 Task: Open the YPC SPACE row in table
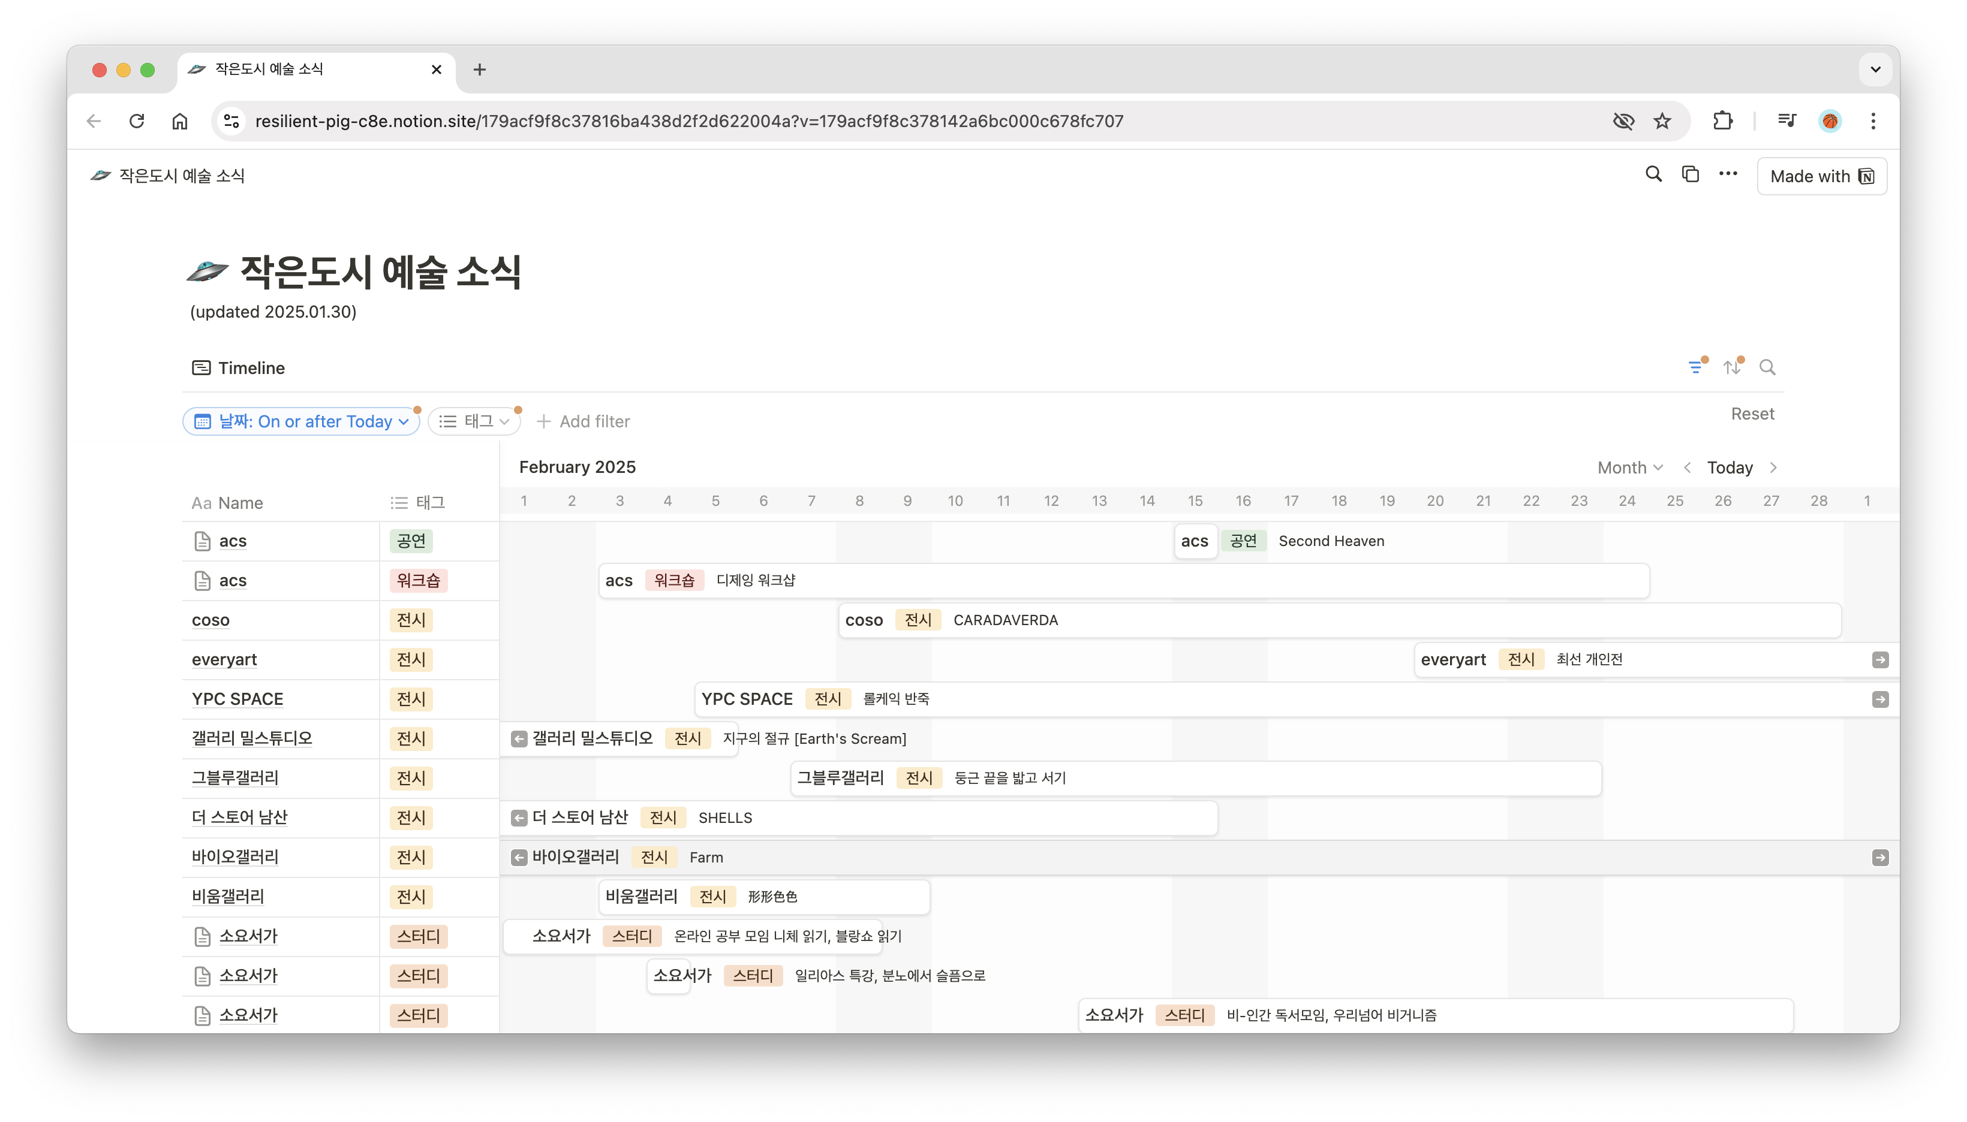[237, 699]
